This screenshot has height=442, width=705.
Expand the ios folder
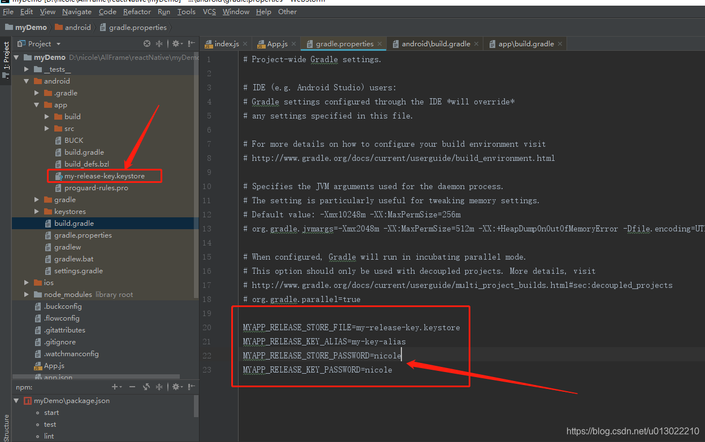27,282
